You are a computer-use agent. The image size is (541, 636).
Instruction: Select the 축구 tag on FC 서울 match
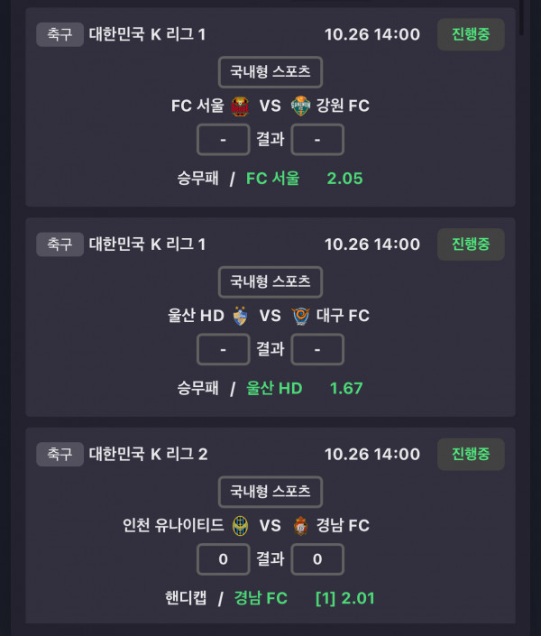click(x=60, y=34)
